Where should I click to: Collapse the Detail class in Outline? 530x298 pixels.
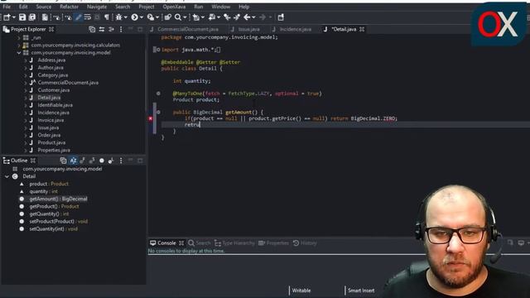(7, 176)
